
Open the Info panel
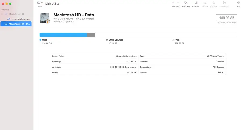(x=238, y=3)
